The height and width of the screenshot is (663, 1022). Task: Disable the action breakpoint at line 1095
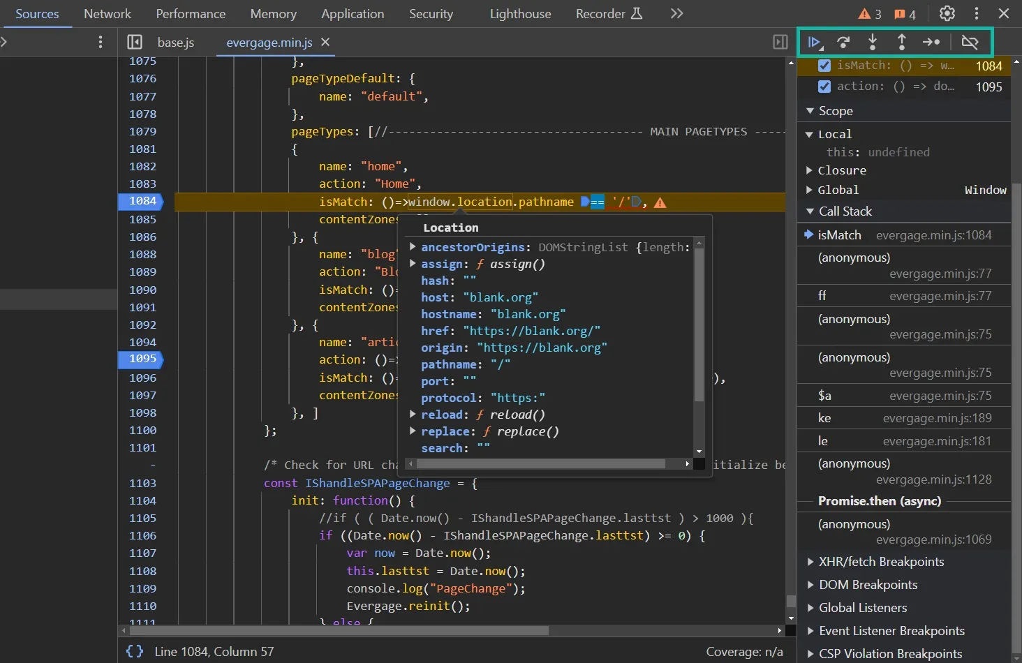click(824, 87)
